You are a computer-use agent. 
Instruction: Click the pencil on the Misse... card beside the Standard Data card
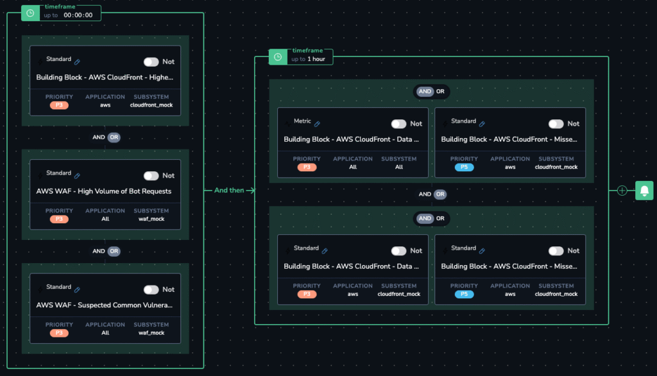[482, 251]
